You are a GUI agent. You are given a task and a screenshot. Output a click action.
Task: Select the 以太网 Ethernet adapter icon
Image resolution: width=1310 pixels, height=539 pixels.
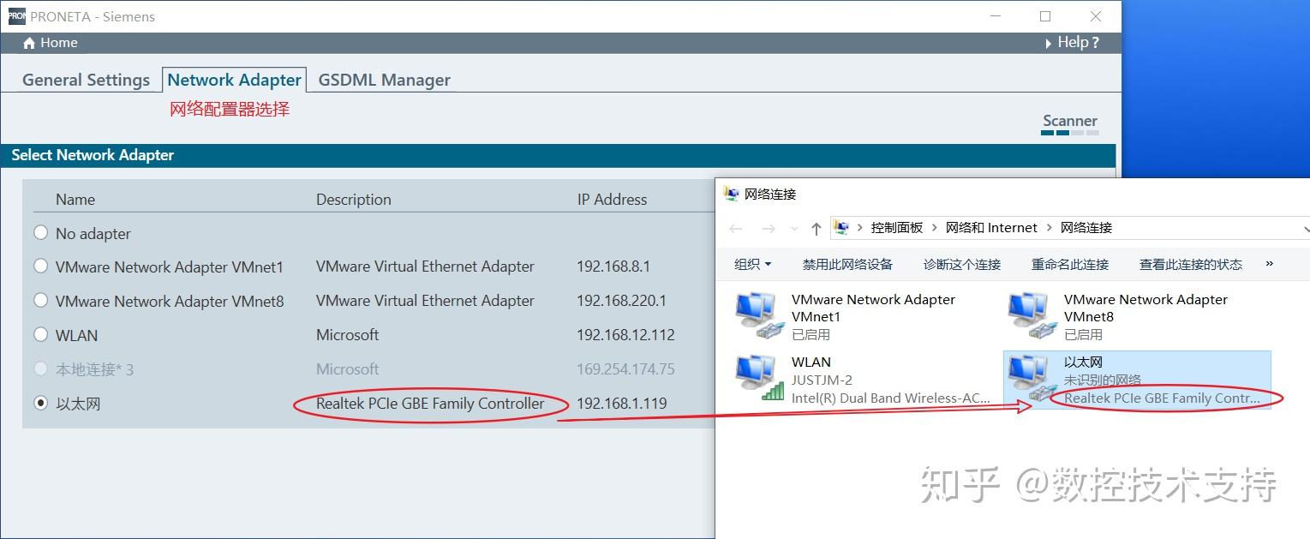[x=1029, y=378]
